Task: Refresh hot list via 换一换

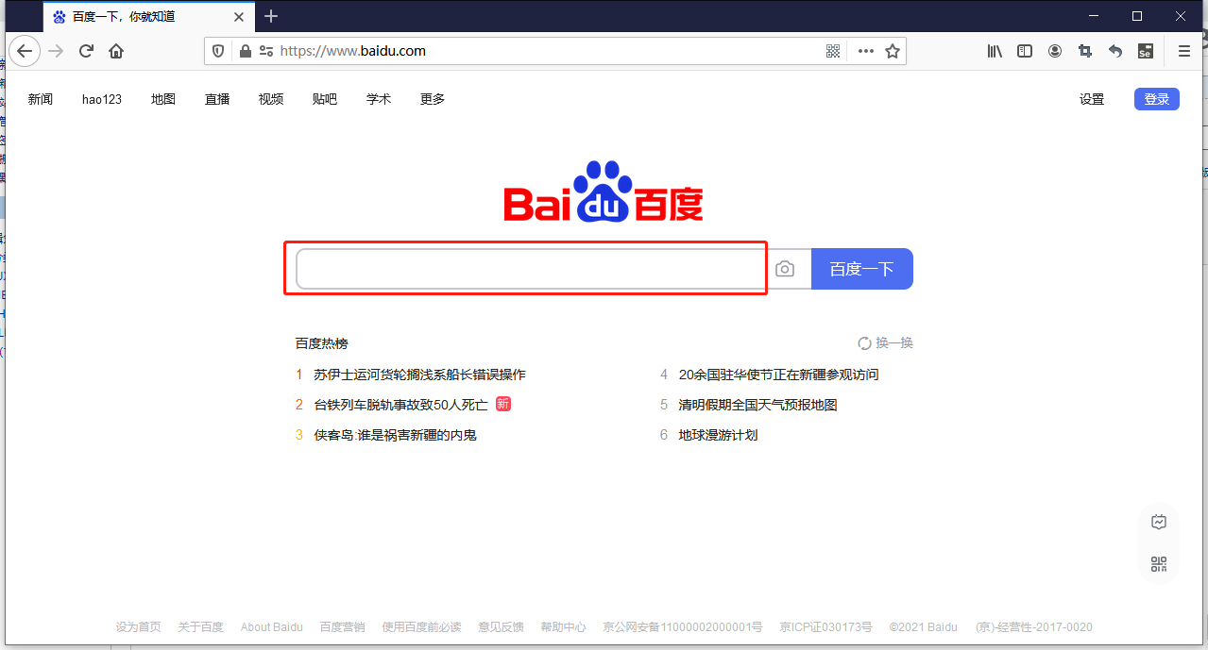Action: (x=885, y=343)
